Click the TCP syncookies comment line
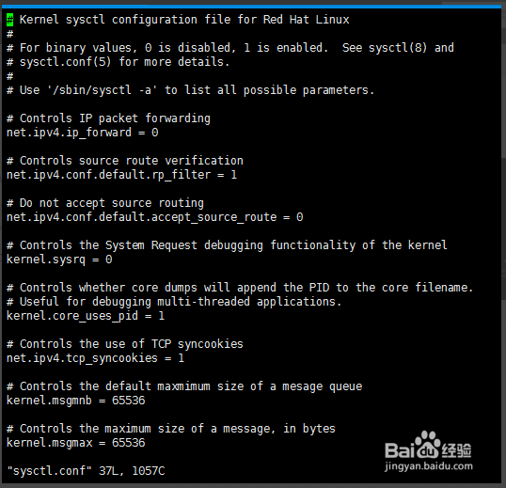Viewport: 506px width, 488px height. coord(125,344)
